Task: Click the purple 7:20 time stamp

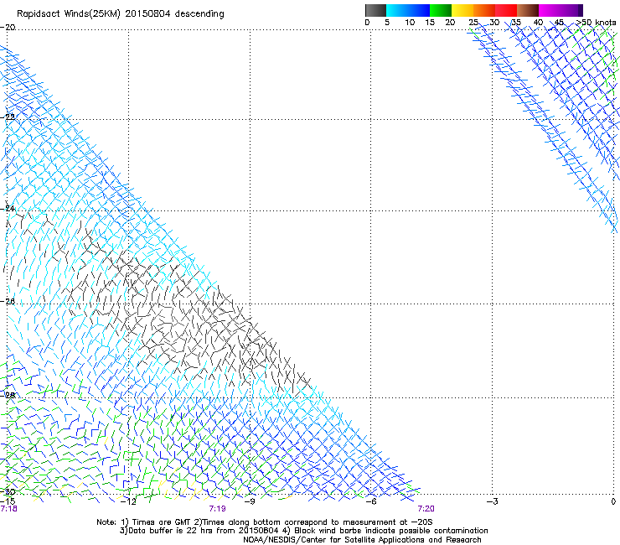Action: coord(426,509)
